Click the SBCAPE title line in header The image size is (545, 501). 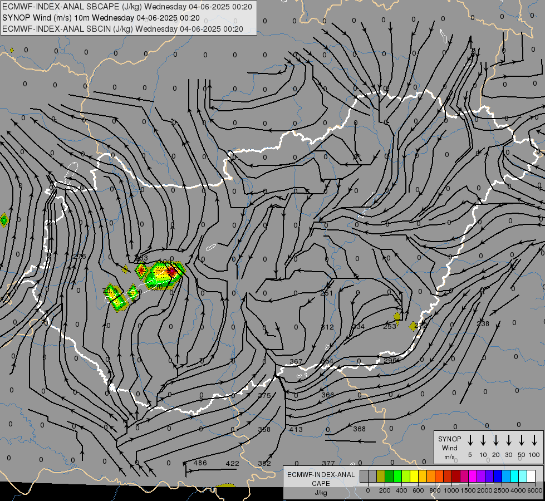pos(127,7)
